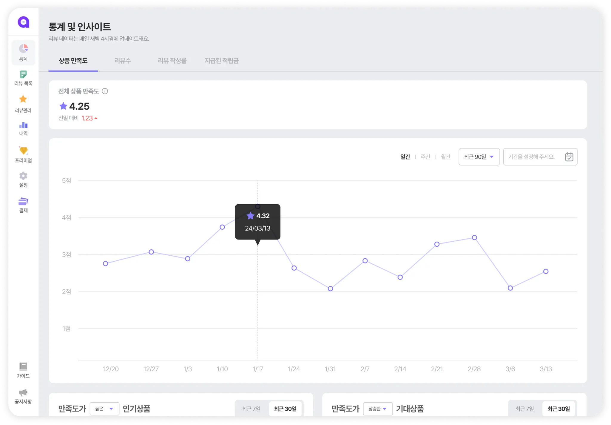Switch chart to 주간 view
Screen dimensions: 611x425
point(425,157)
